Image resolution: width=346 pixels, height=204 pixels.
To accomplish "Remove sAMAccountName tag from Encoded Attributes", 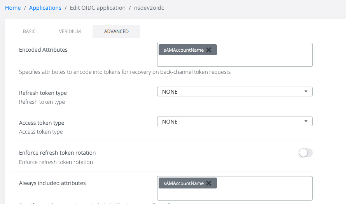I will (209, 50).
